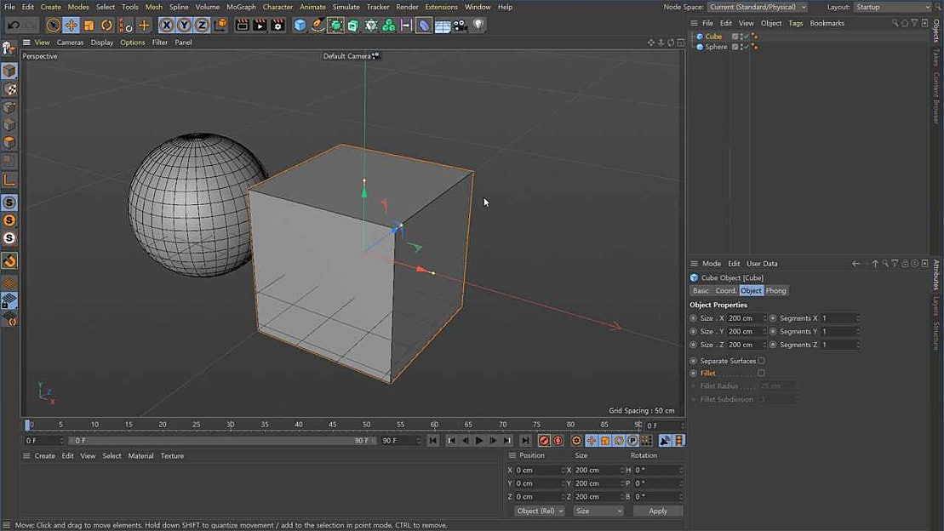Play the animation forward
944x531 pixels.
pyautogui.click(x=479, y=440)
